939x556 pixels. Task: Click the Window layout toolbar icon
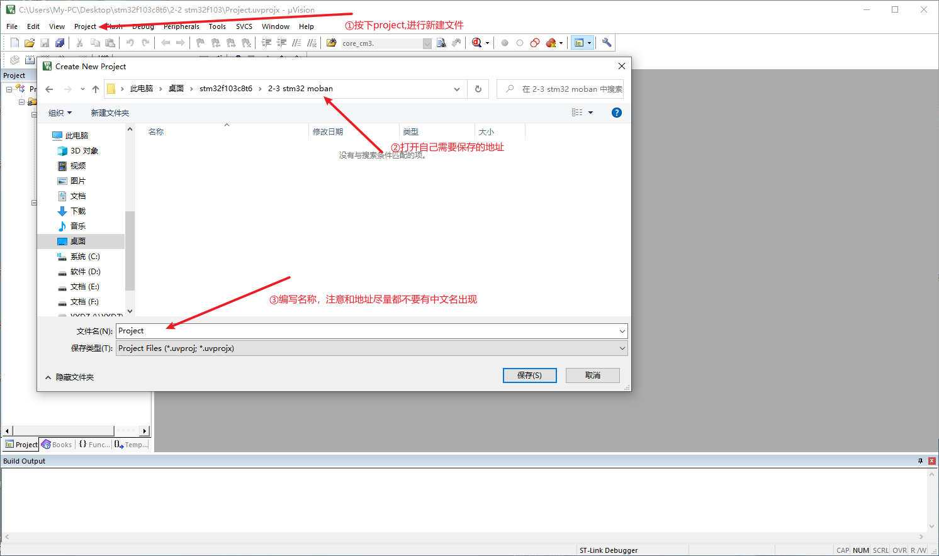point(579,43)
